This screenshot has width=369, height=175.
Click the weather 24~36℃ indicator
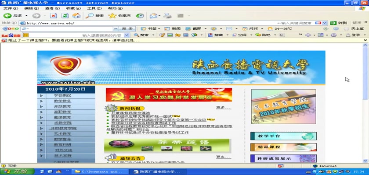[x=280, y=28]
